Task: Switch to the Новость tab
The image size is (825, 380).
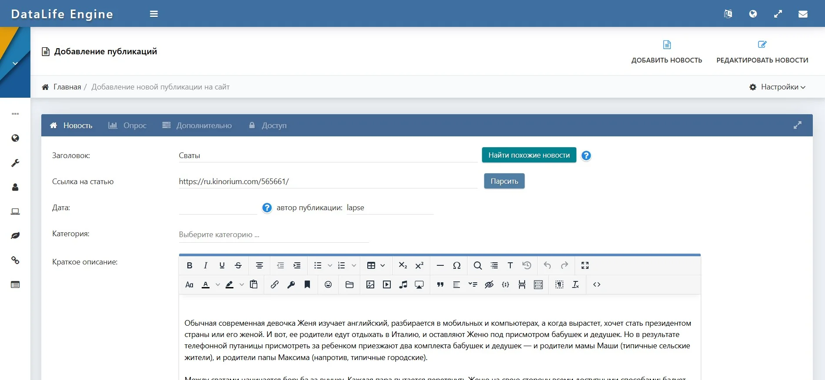Action: pos(71,126)
